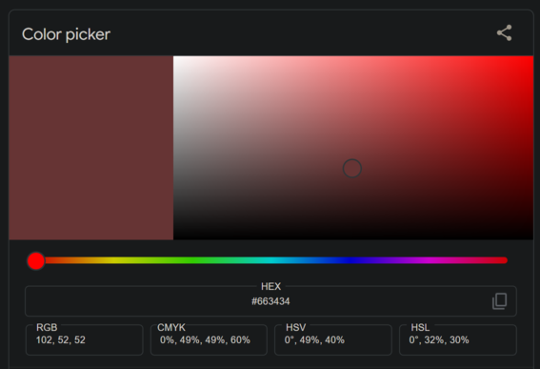
Task: Click the circular selector in the saturation gradient
Action: click(352, 169)
